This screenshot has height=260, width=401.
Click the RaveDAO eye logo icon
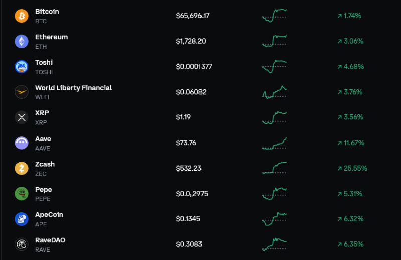coord(22,244)
